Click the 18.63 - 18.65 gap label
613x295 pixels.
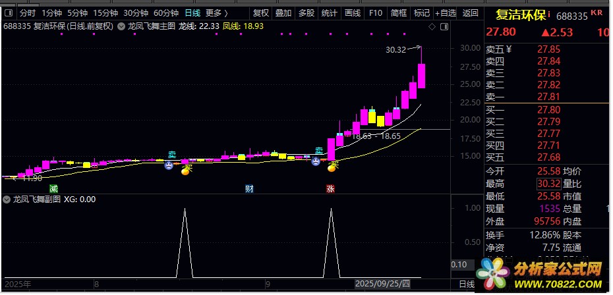pos(376,136)
